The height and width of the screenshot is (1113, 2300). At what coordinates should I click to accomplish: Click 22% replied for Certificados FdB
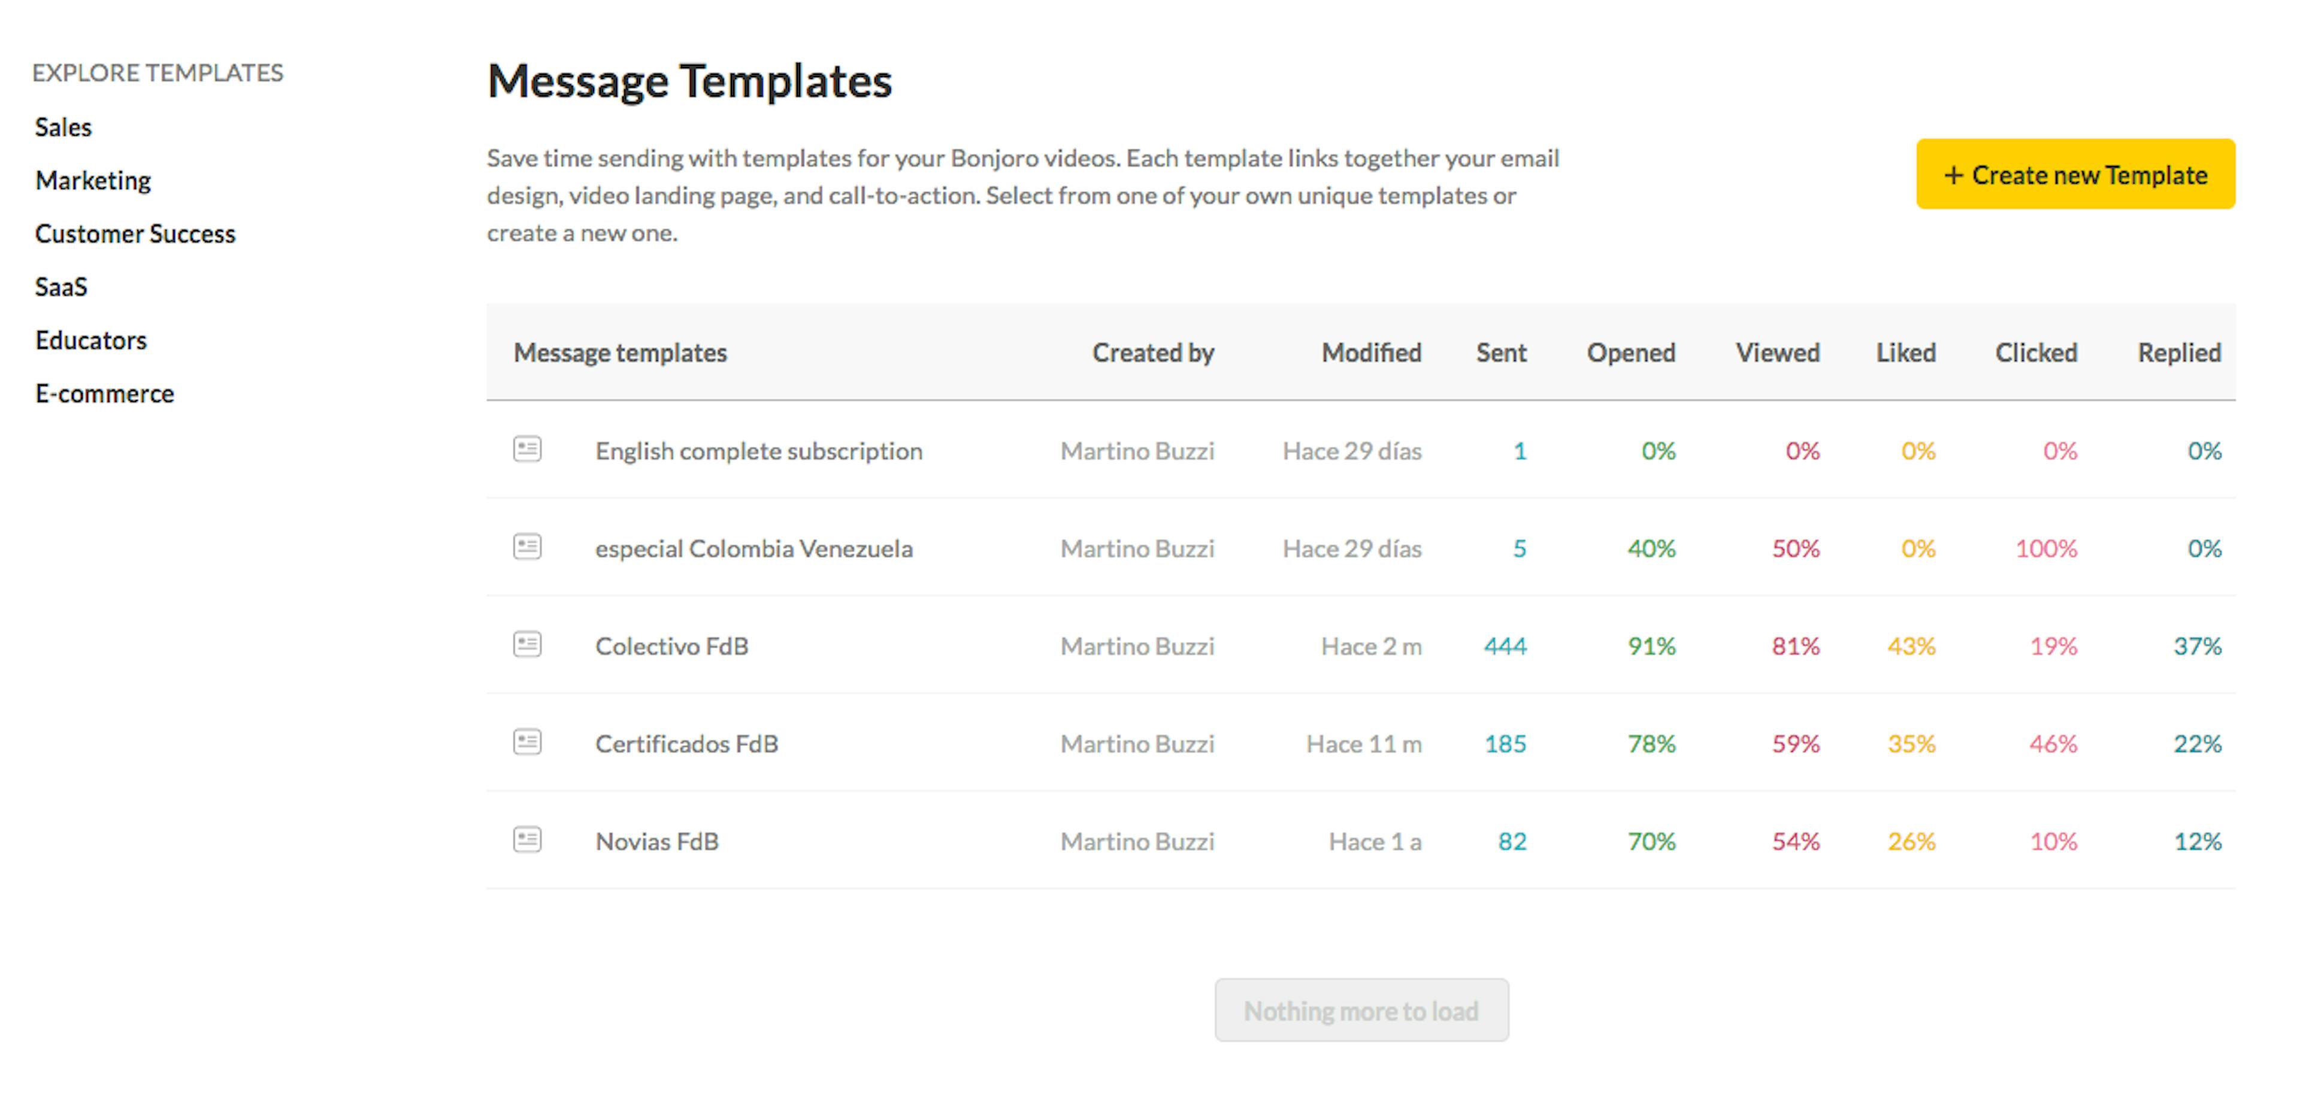pos(2198,744)
